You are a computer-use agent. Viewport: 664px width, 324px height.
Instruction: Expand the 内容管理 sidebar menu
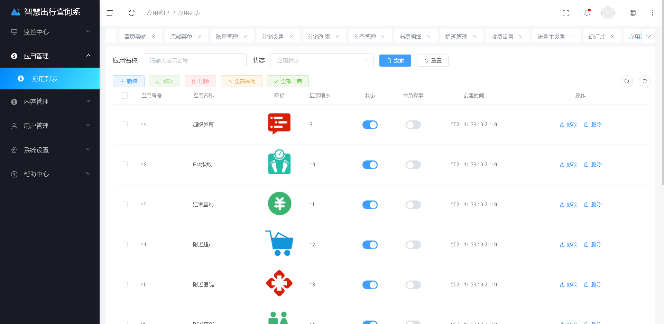50,102
